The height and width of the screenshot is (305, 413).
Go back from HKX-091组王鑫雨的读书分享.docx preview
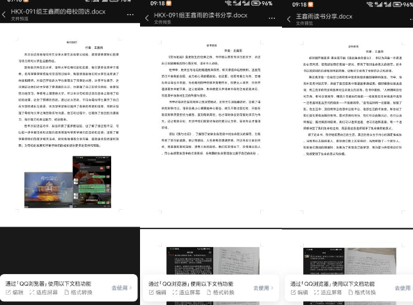pos(145,18)
